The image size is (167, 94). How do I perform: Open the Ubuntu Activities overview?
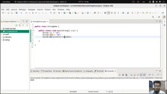pyautogui.click(x=6, y=2)
